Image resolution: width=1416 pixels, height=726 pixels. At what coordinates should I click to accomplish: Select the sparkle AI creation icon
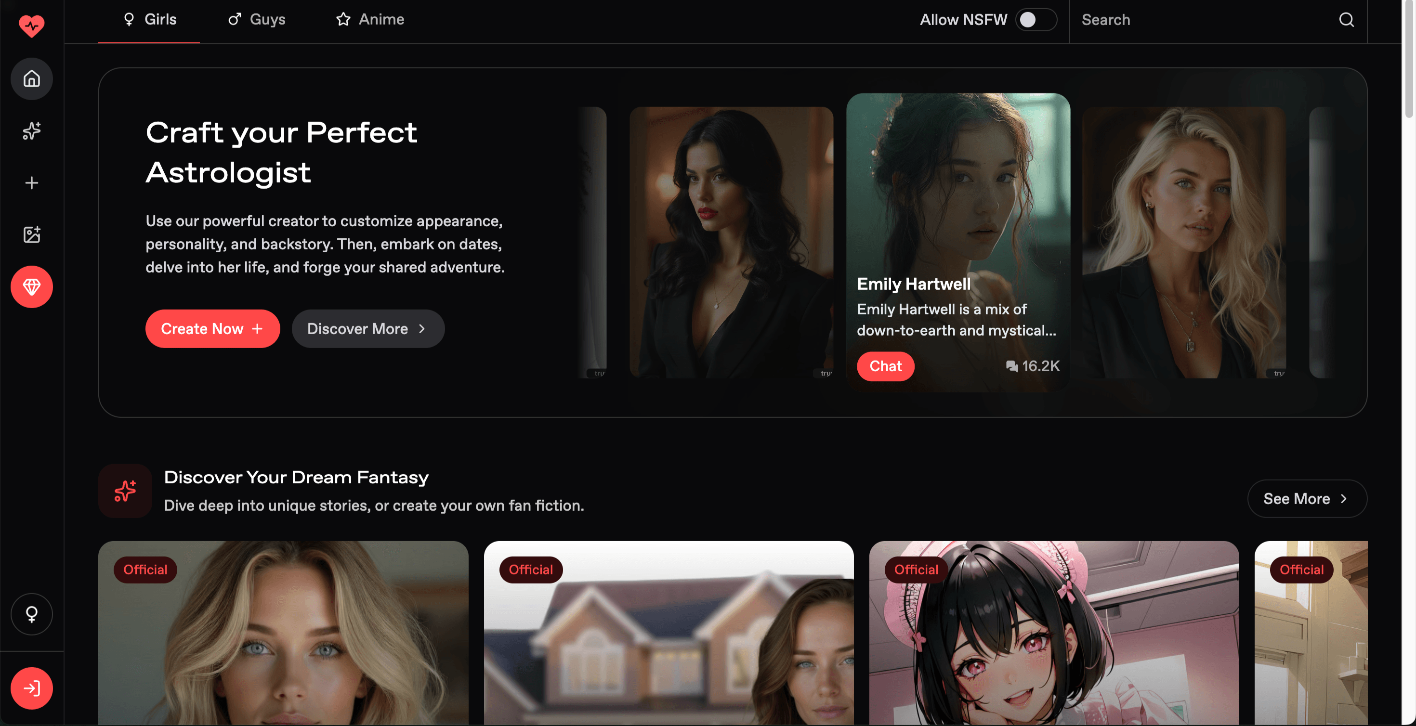click(x=31, y=131)
